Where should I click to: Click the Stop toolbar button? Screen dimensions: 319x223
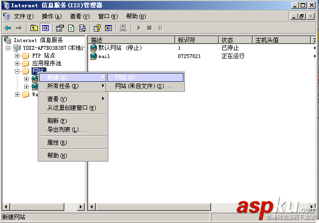click(149, 28)
